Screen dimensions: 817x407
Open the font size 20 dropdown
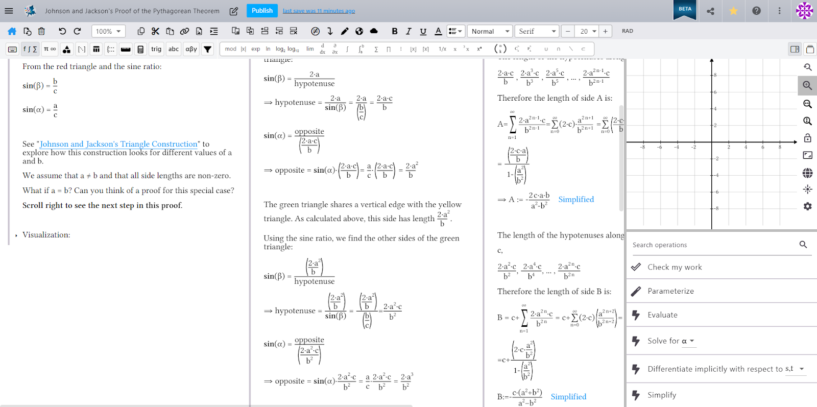(587, 31)
